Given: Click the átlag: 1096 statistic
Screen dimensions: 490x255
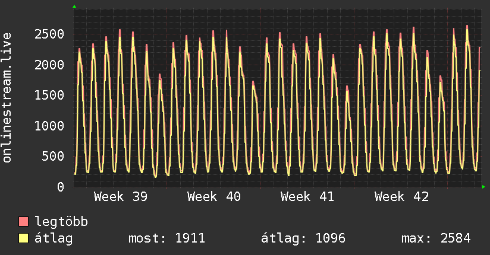Looking at the screenshot, I should (x=303, y=238).
